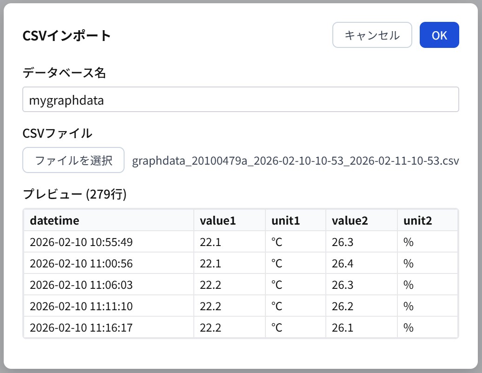Click the キャンセル button
This screenshot has width=482, height=373.
pos(372,34)
